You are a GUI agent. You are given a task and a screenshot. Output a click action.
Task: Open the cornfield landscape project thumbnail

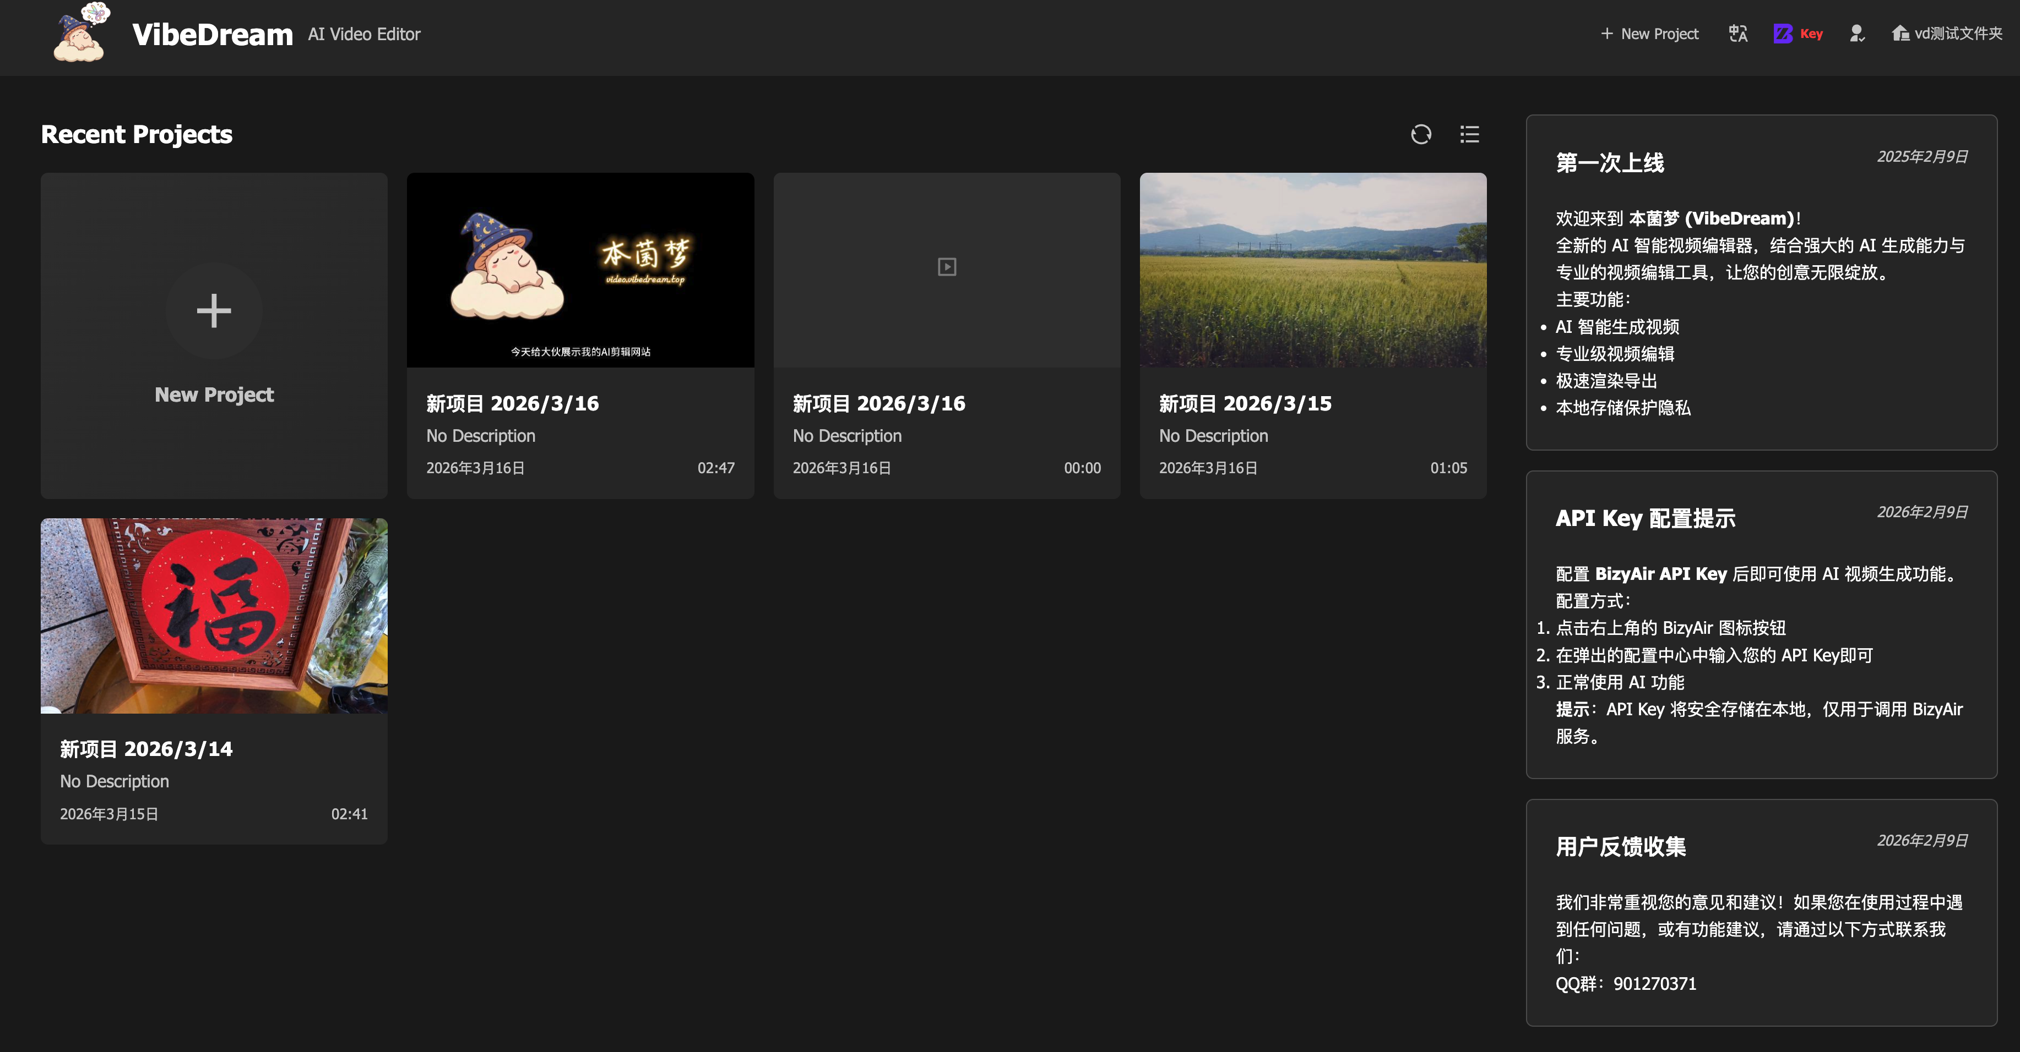tap(1313, 270)
